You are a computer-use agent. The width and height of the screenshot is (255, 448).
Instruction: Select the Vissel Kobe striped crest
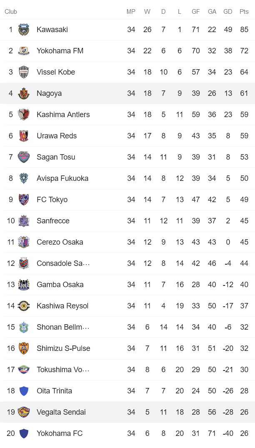24,72
